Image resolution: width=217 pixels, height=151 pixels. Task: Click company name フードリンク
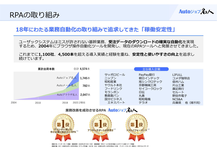[113, 89]
